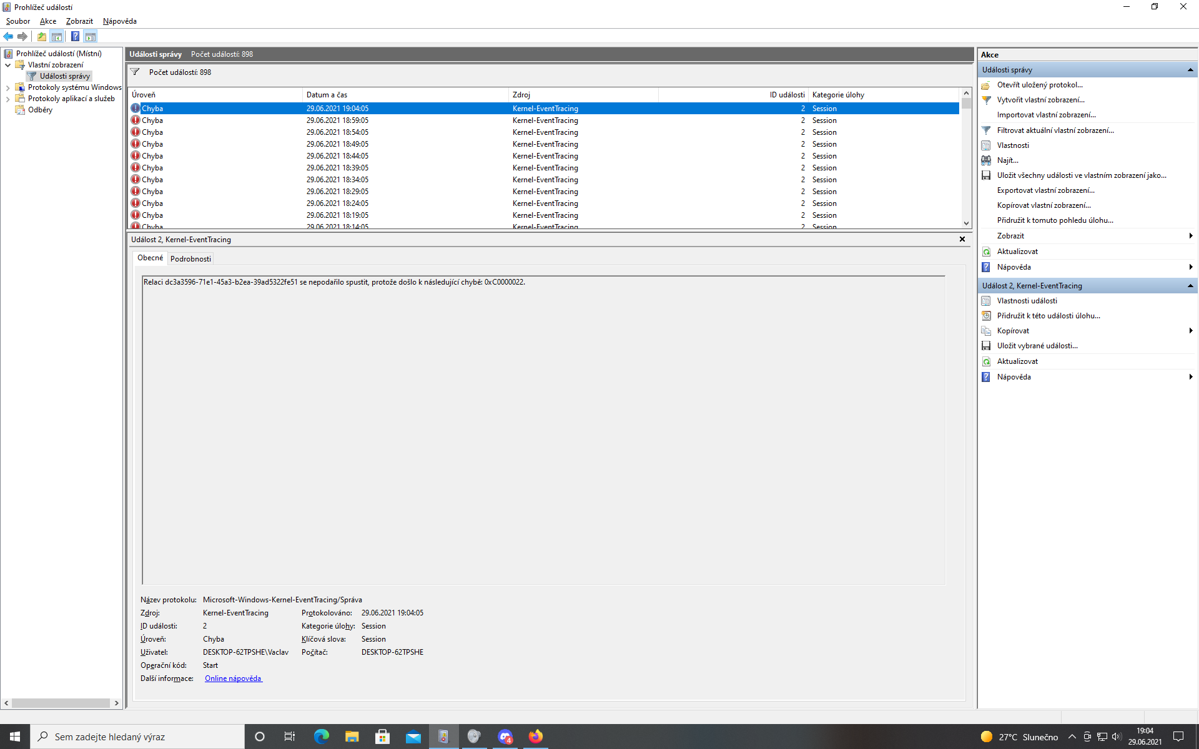Screen dimensions: 1199x749
Task: Open Firefox from the taskbar
Action: tap(536, 737)
